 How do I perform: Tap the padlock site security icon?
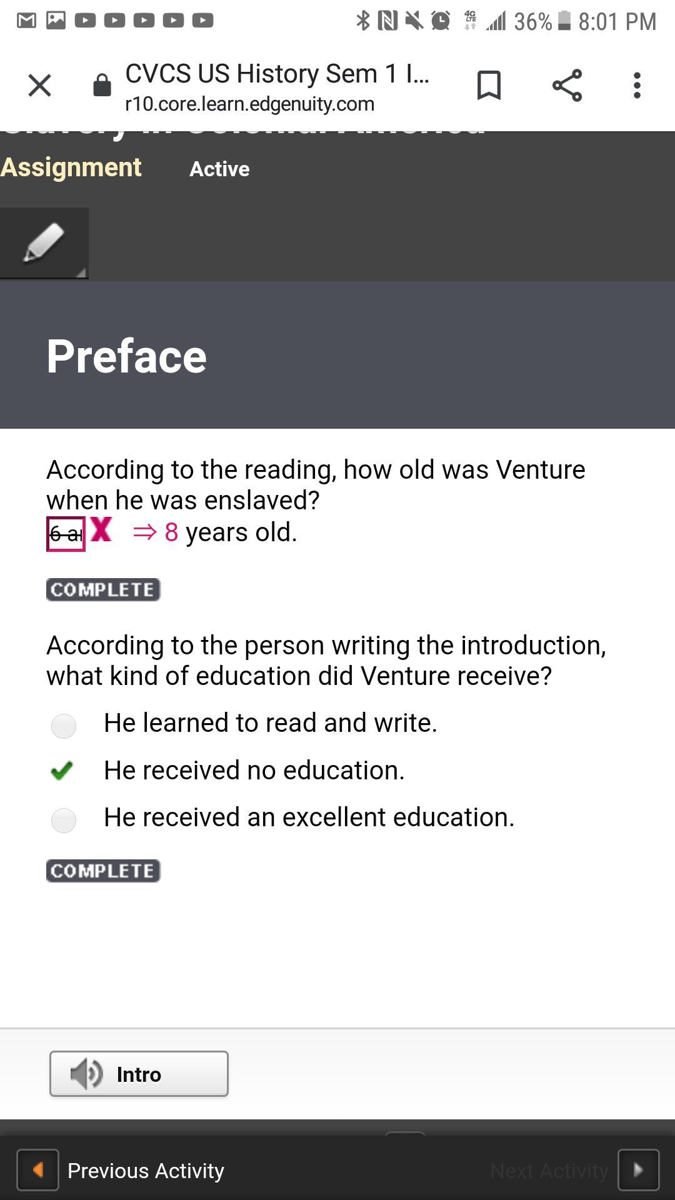(x=102, y=86)
